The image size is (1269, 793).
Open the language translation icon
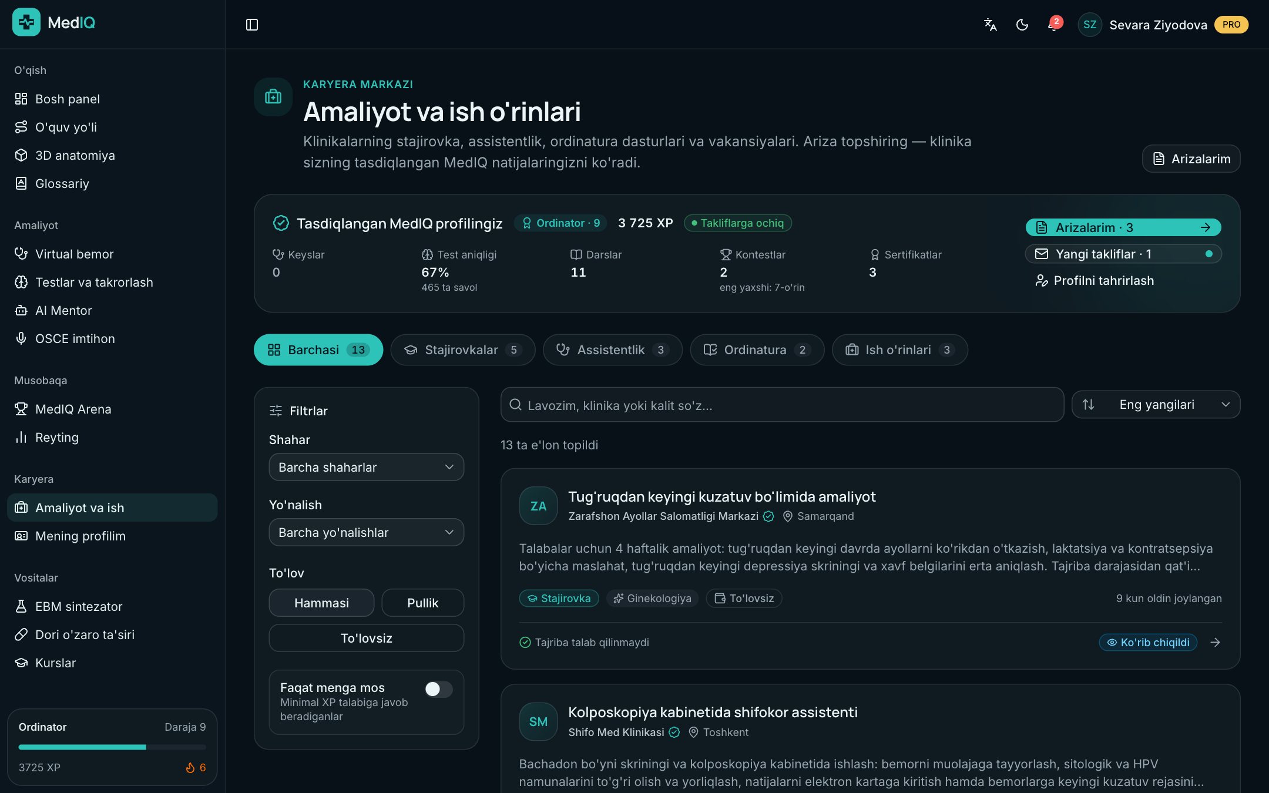(x=991, y=25)
